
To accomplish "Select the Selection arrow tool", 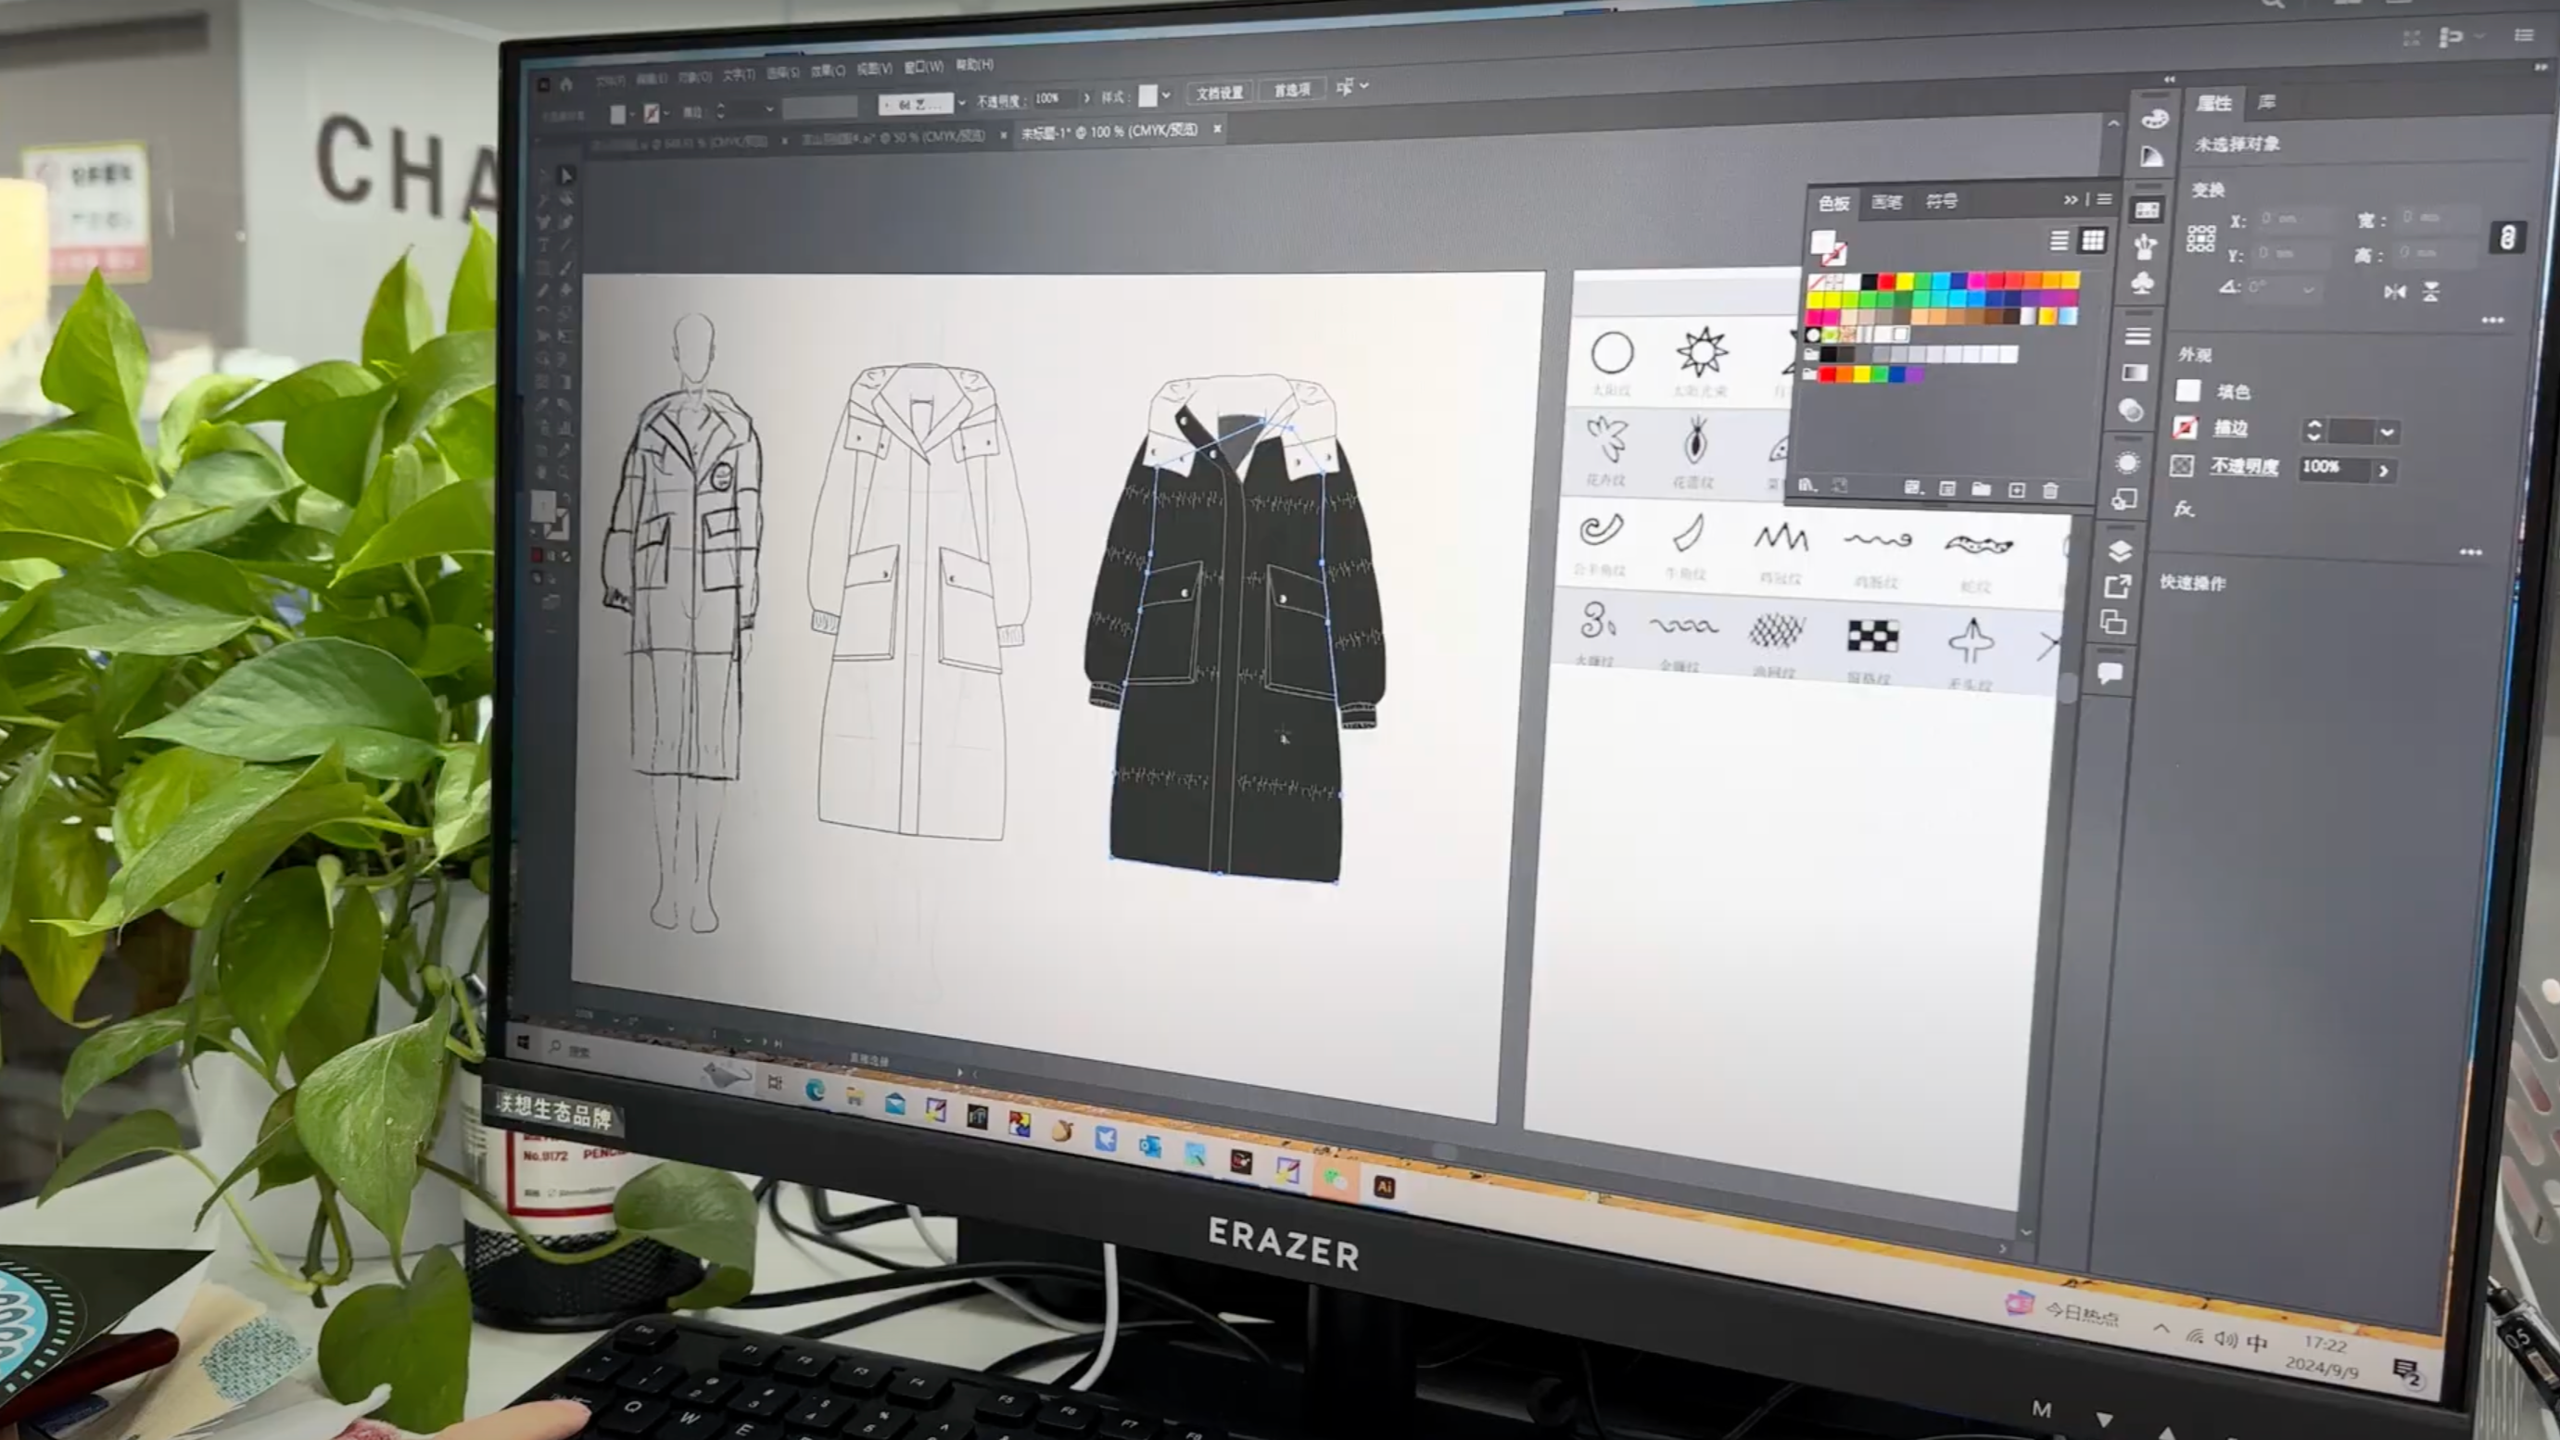I will pos(565,176).
